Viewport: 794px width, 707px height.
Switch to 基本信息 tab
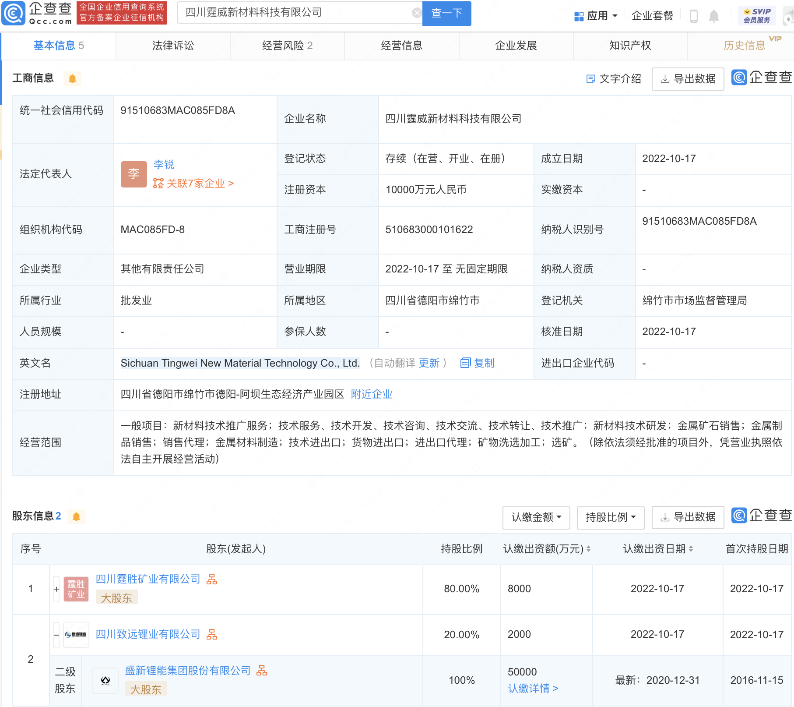[x=59, y=46]
